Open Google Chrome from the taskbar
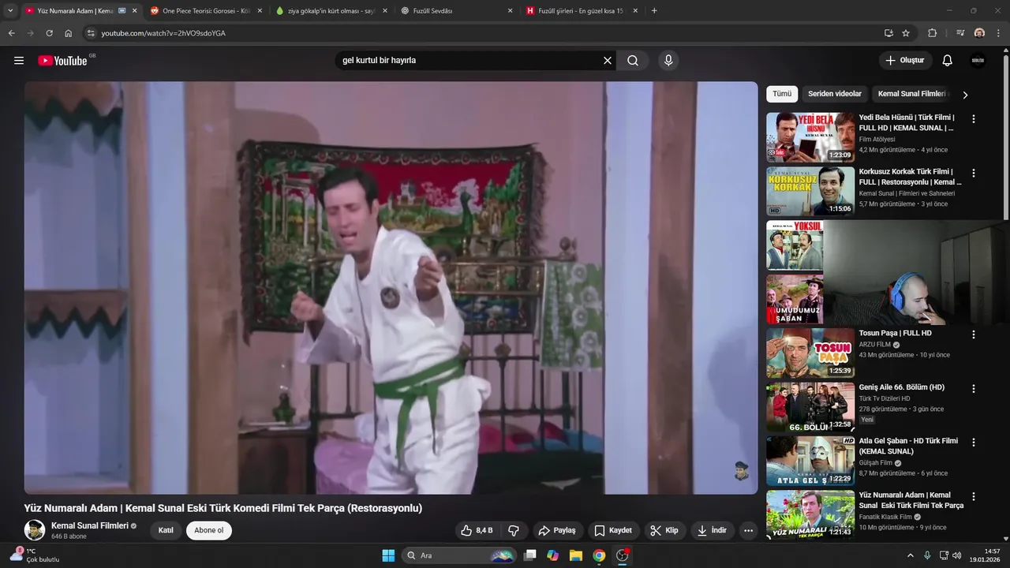Screen dimensions: 1010x568 click(x=599, y=555)
